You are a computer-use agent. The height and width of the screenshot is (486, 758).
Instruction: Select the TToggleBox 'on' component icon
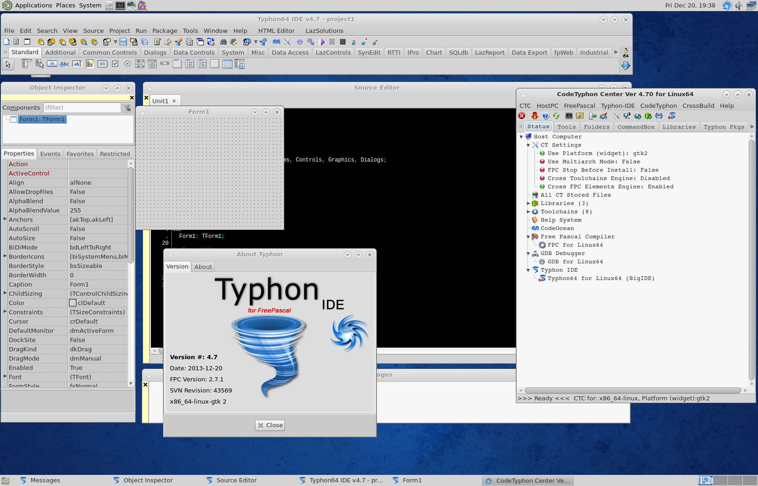[102, 64]
